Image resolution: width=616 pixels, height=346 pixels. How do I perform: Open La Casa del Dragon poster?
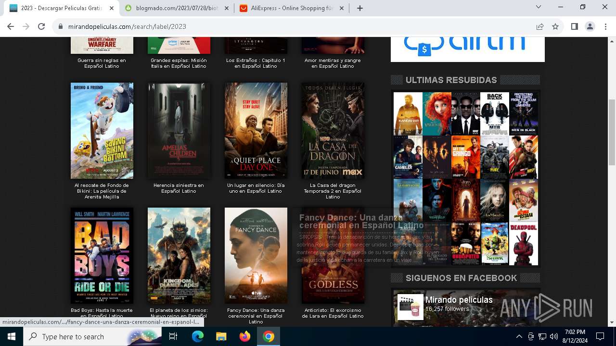click(x=333, y=131)
